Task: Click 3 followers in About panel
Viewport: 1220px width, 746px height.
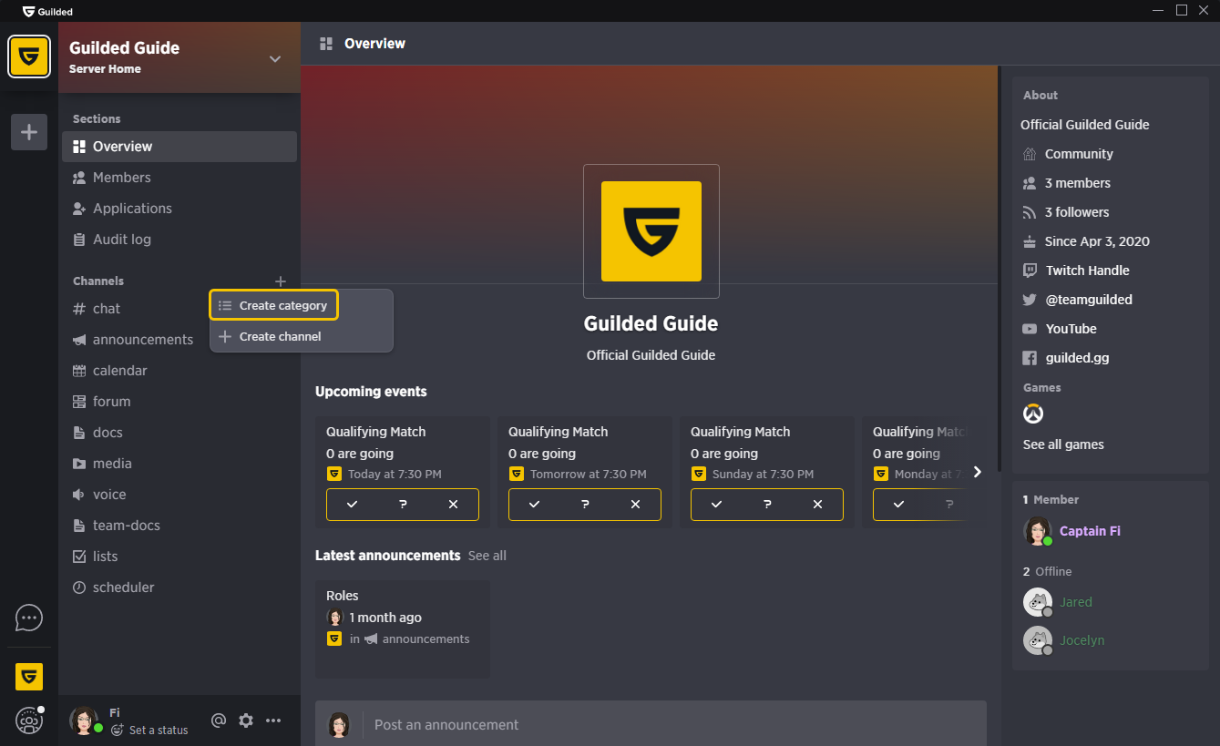Action: tap(1077, 212)
